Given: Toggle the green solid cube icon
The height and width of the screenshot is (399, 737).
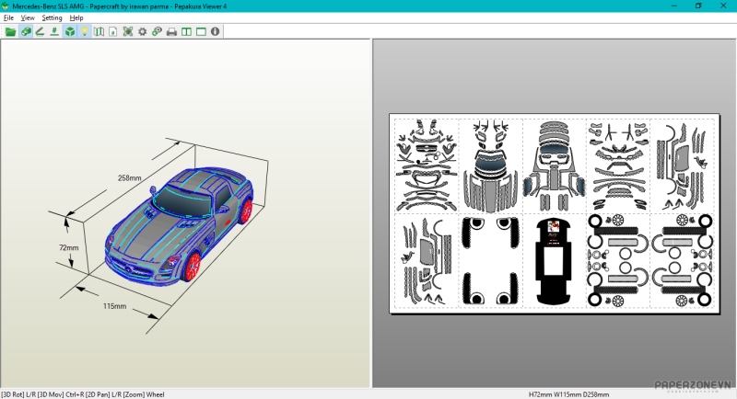Looking at the screenshot, I should click(x=70, y=31).
